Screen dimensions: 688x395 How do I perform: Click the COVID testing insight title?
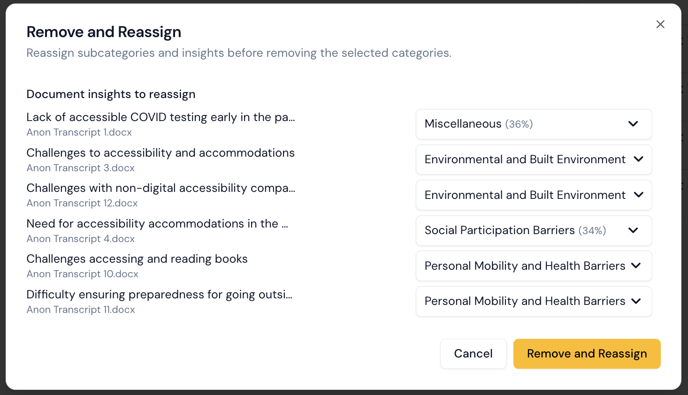pyautogui.click(x=161, y=117)
